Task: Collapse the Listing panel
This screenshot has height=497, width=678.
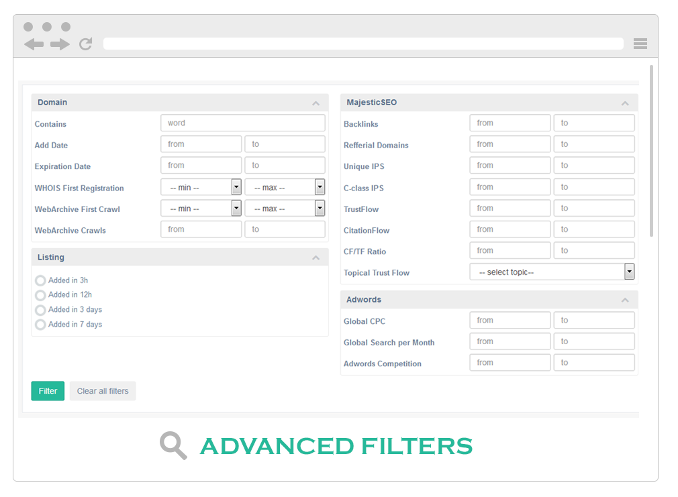Action: (x=316, y=258)
